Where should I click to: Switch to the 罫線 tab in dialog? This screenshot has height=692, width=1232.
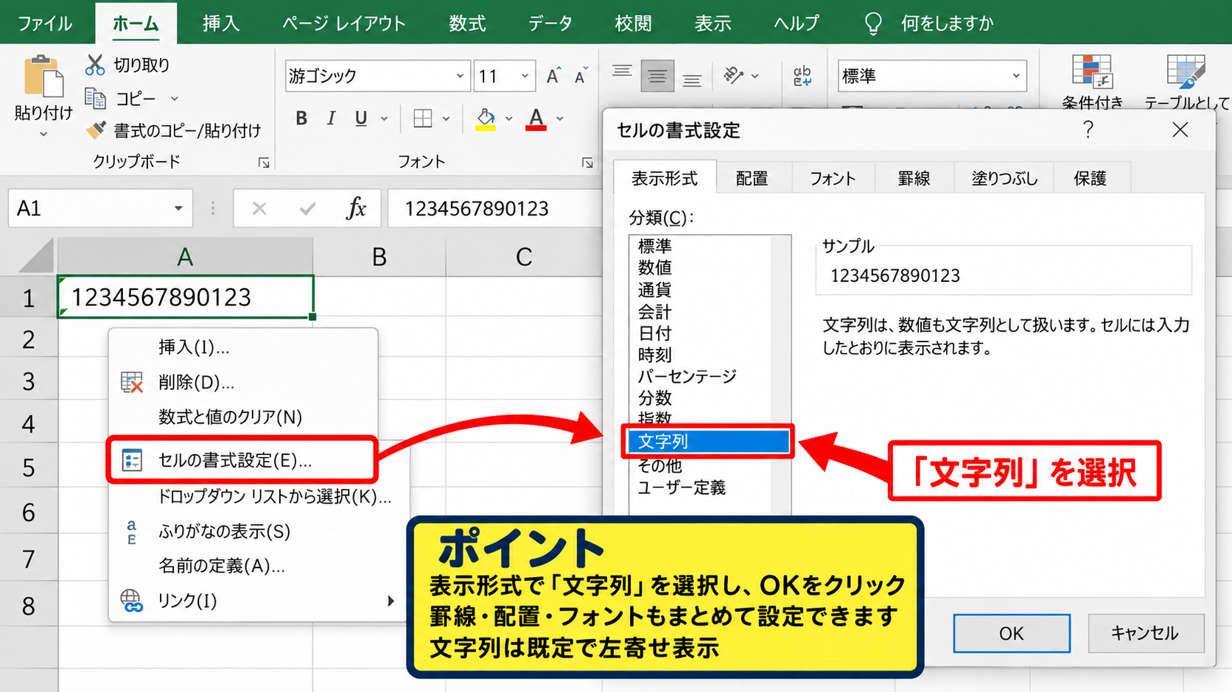[914, 178]
